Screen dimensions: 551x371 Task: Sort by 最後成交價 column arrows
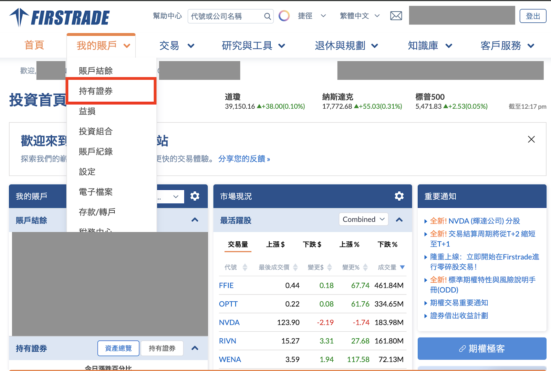click(x=295, y=267)
